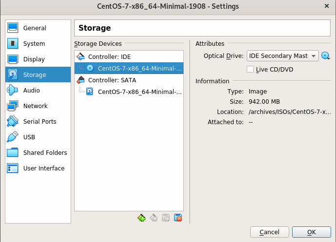
Task: Click the General monitor icon
Action: click(13, 28)
